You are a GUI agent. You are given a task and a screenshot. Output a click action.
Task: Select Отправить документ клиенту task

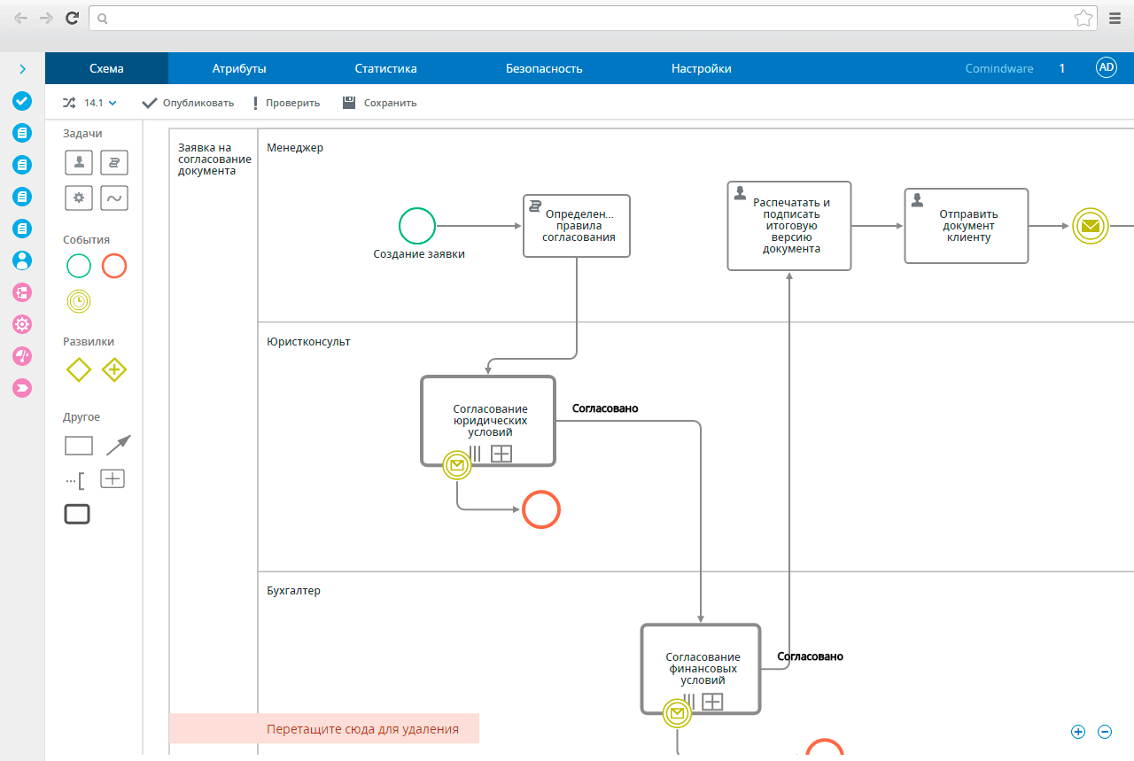coord(967,226)
